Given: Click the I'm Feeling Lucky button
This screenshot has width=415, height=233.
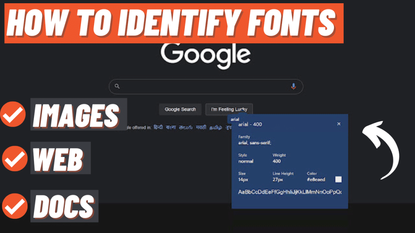Looking at the screenshot, I should [229, 109].
